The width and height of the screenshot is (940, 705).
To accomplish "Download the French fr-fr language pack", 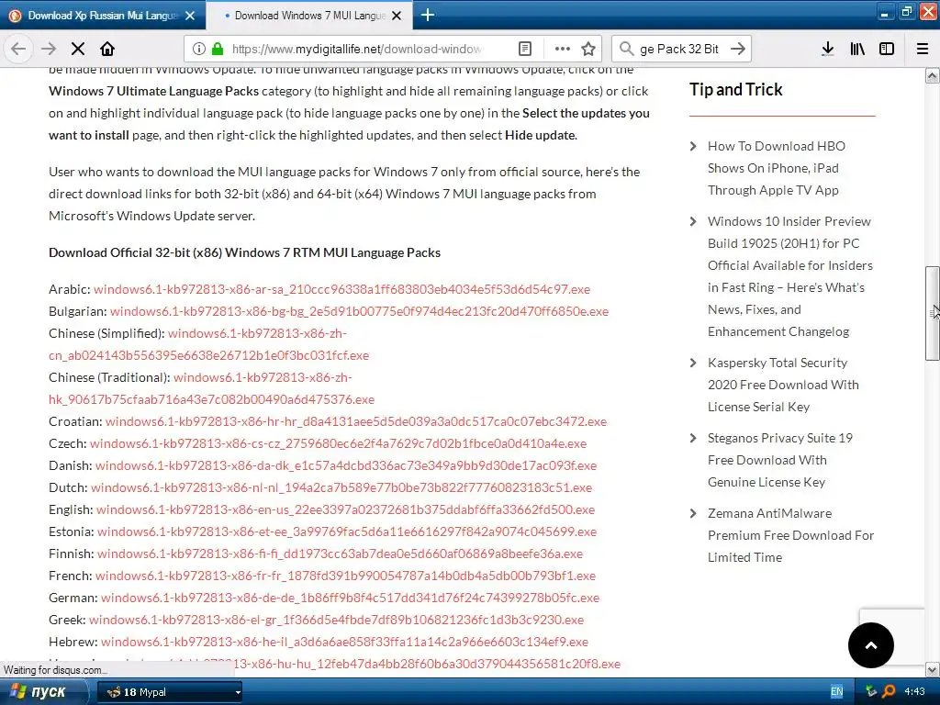I will (345, 576).
